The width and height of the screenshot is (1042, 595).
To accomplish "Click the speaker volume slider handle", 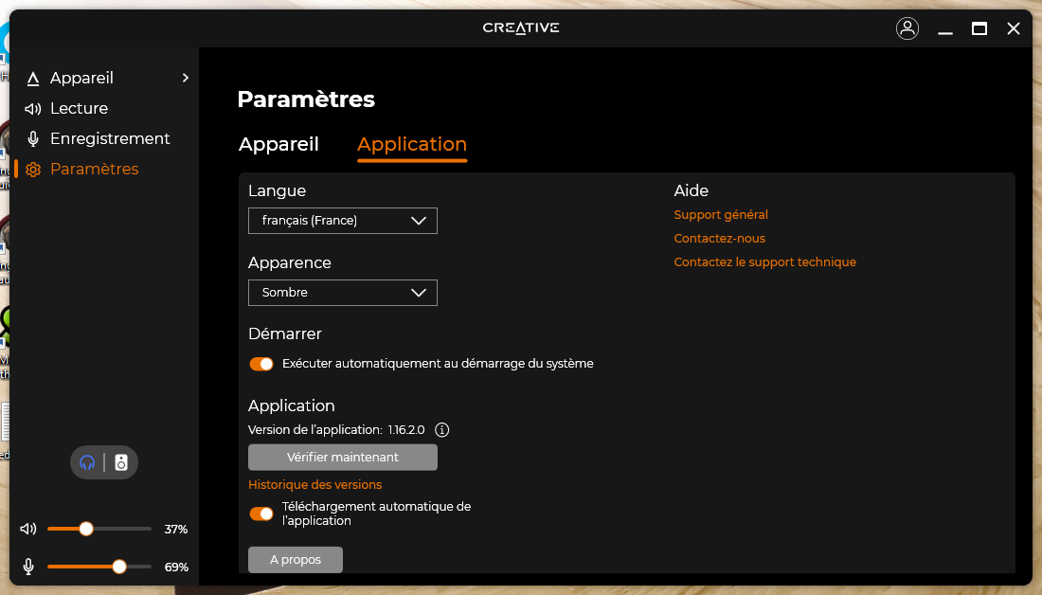I will 86,529.
